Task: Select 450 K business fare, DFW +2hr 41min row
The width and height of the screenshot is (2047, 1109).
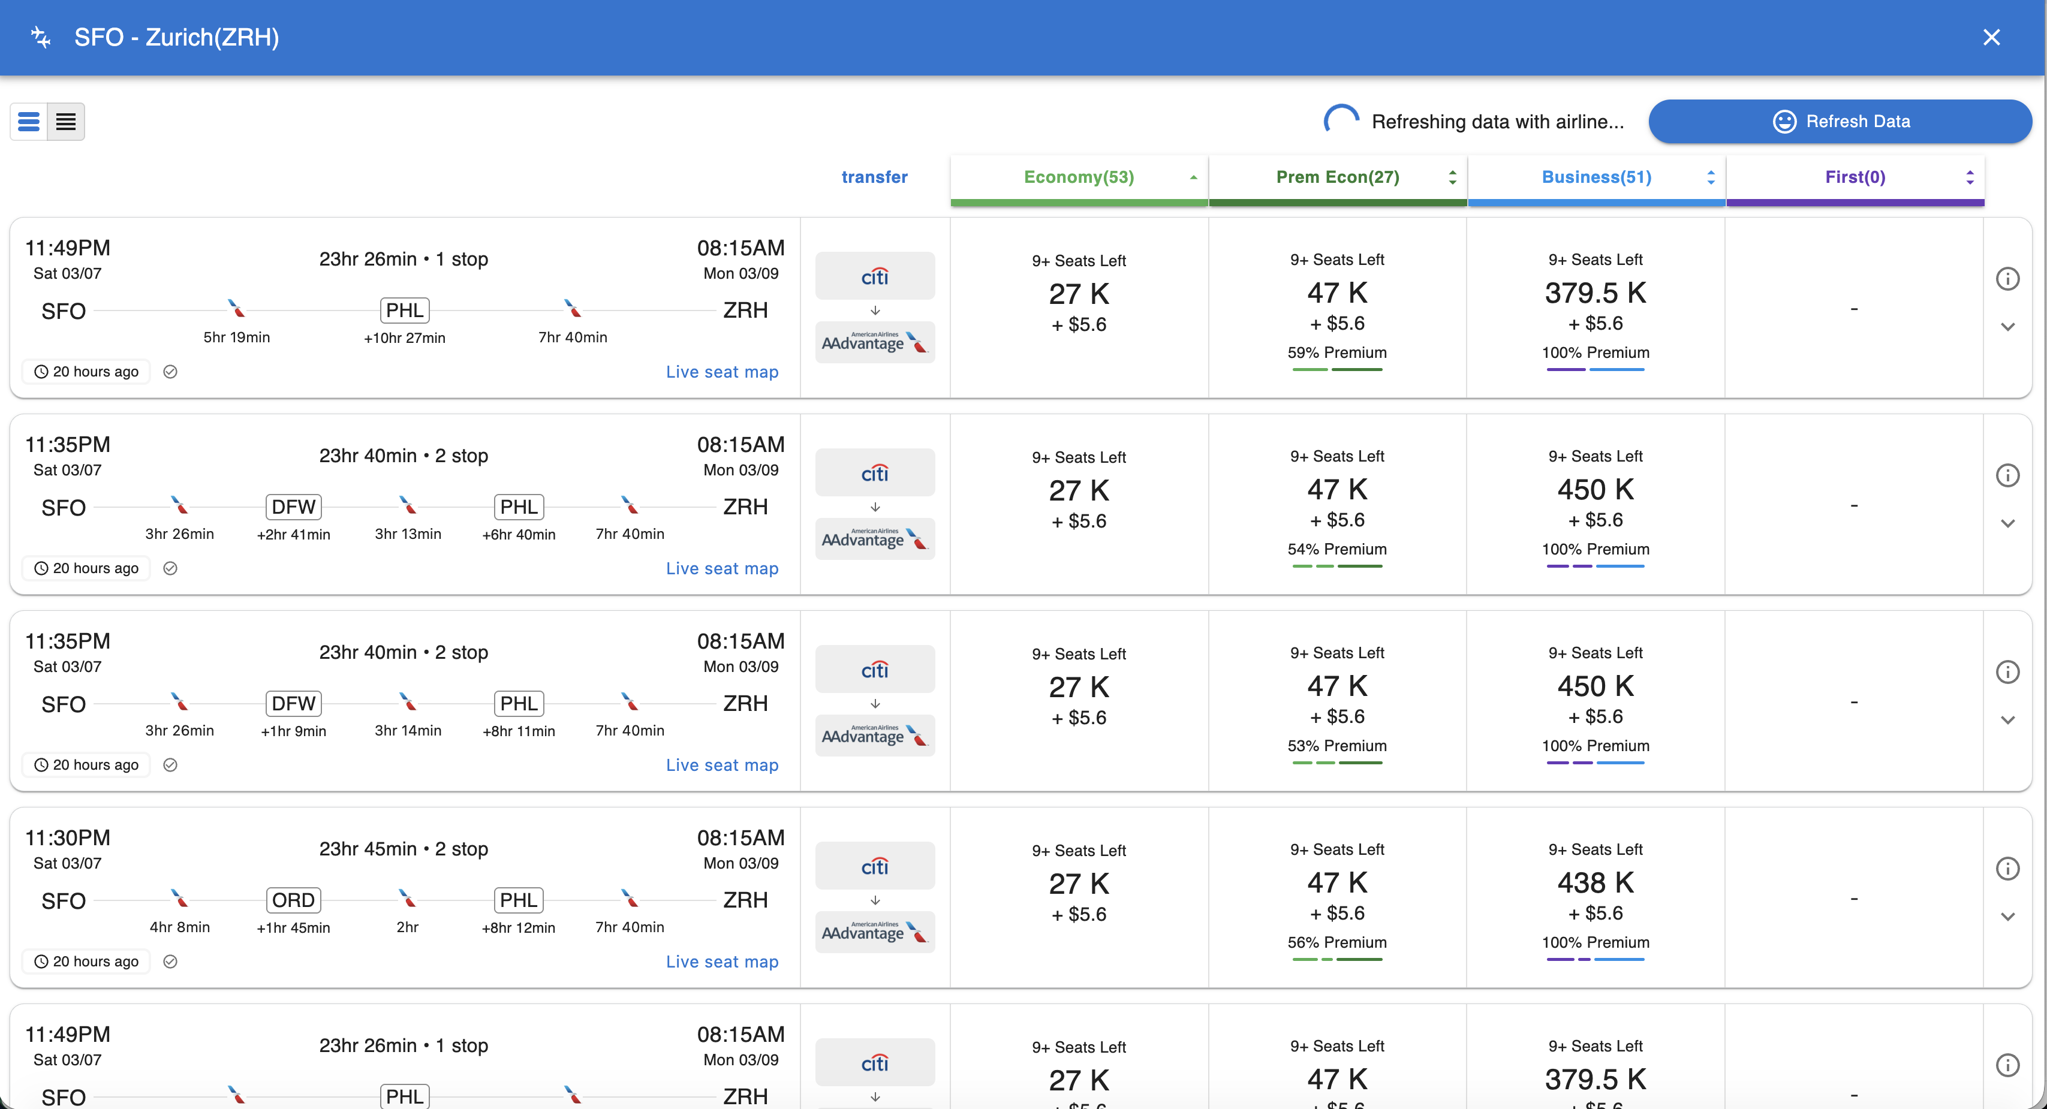Action: pyautogui.click(x=1596, y=490)
